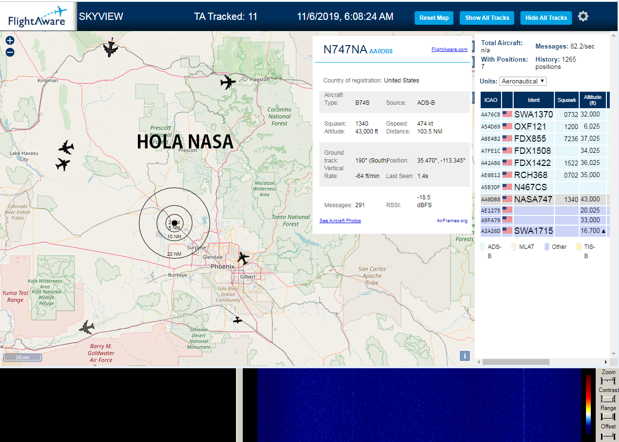Click the US flag in the NASA747 row
619x442 pixels.
coord(507,199)
